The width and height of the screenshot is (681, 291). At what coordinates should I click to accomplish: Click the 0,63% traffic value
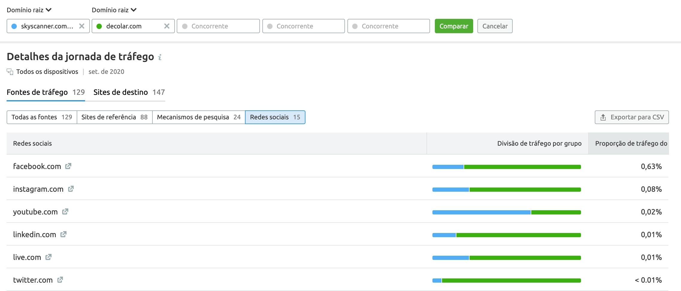click(x=651, y=166)
